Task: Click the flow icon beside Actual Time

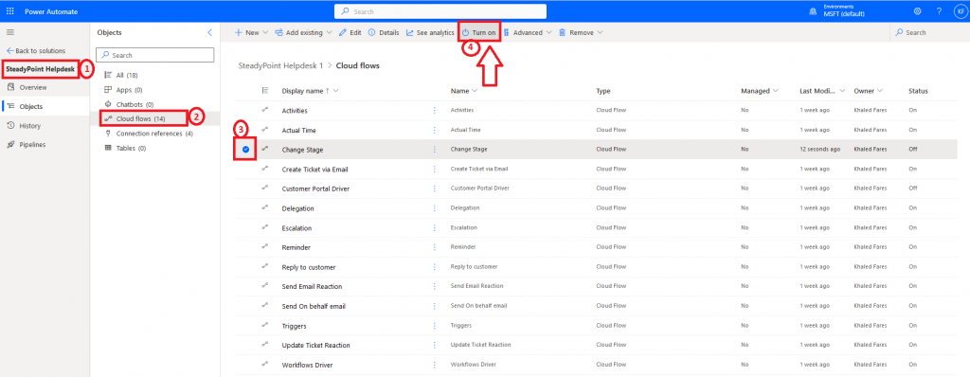Action: point(265,130)
